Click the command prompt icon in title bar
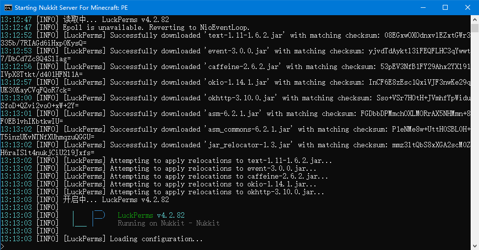This screenshot has width=479, height=250. (x=8, y=7)
